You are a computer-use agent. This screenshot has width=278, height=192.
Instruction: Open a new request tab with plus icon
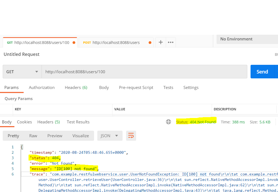(x=161, y=42)
